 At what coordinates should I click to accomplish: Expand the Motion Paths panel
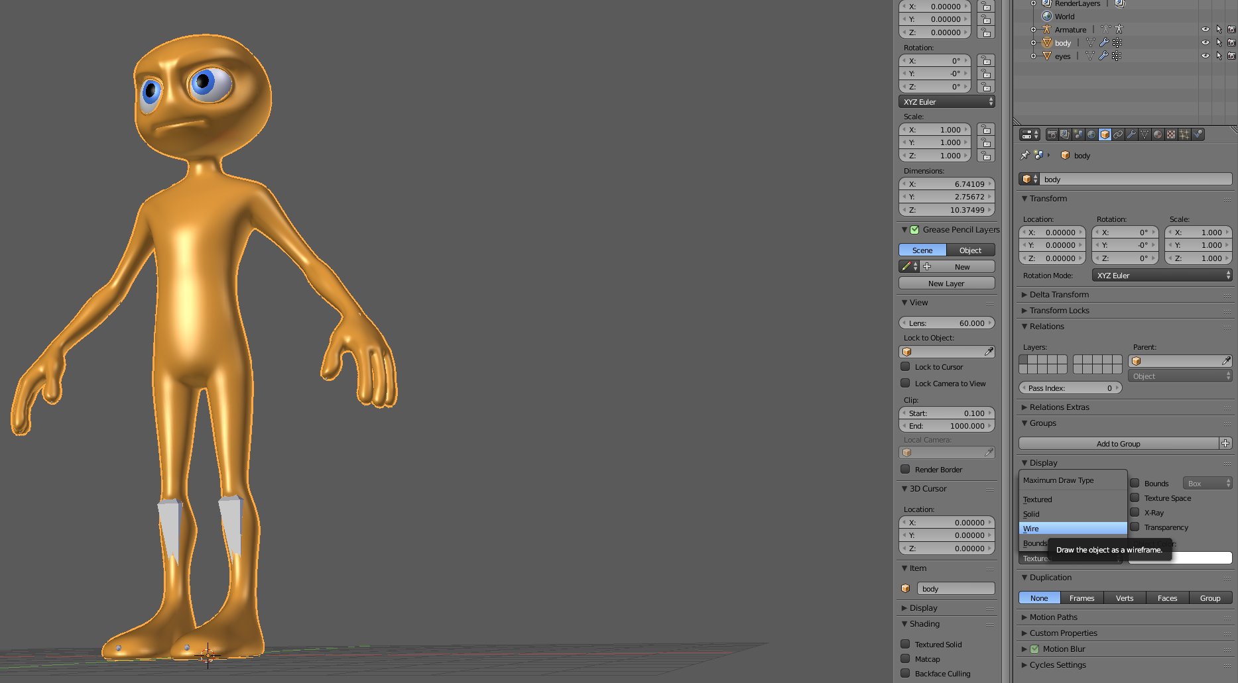click(1054, 617)
